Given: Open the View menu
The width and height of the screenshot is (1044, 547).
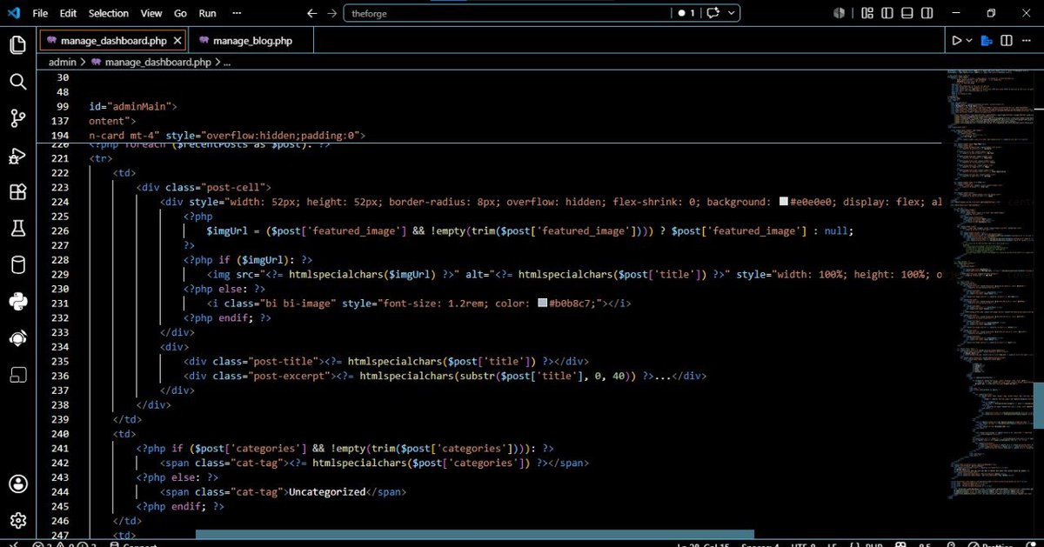Looking at the screenshot, I should point(151,13).
